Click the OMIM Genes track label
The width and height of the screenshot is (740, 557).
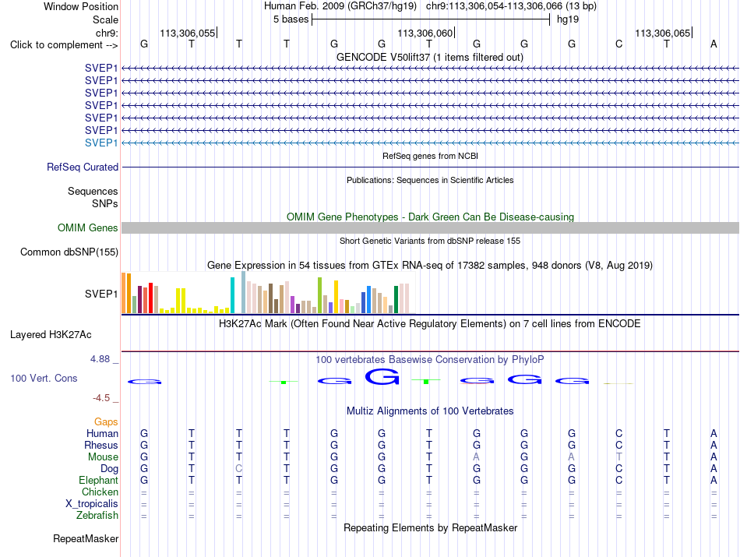coord(88,228)
